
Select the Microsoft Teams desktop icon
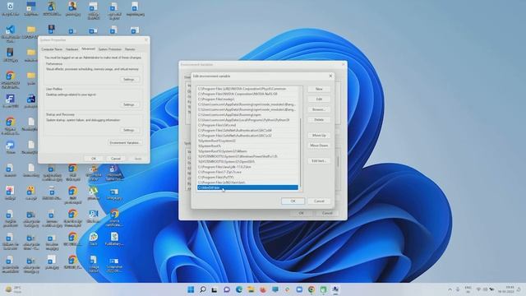coord(113,173)
